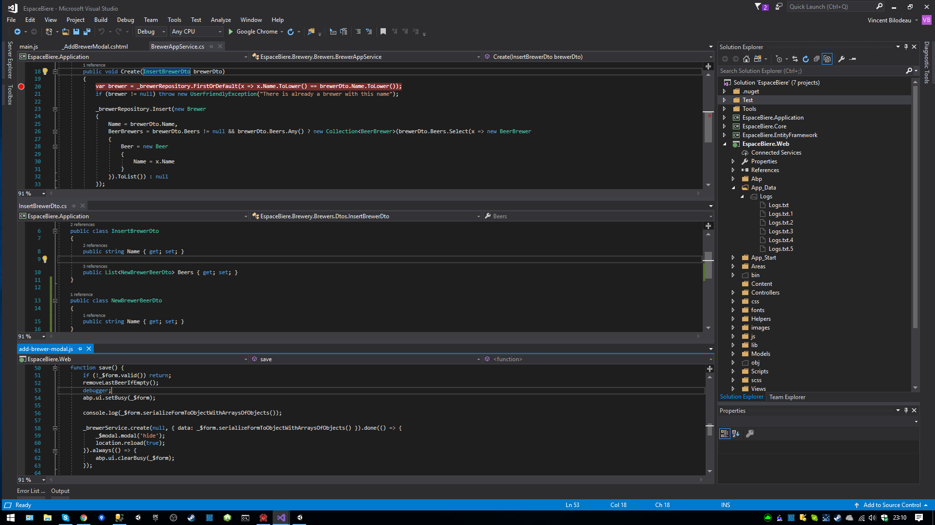Refresh the Solution Explorer tree
The width and height of the screenshot is (935, 525).
tap(805, 59)
